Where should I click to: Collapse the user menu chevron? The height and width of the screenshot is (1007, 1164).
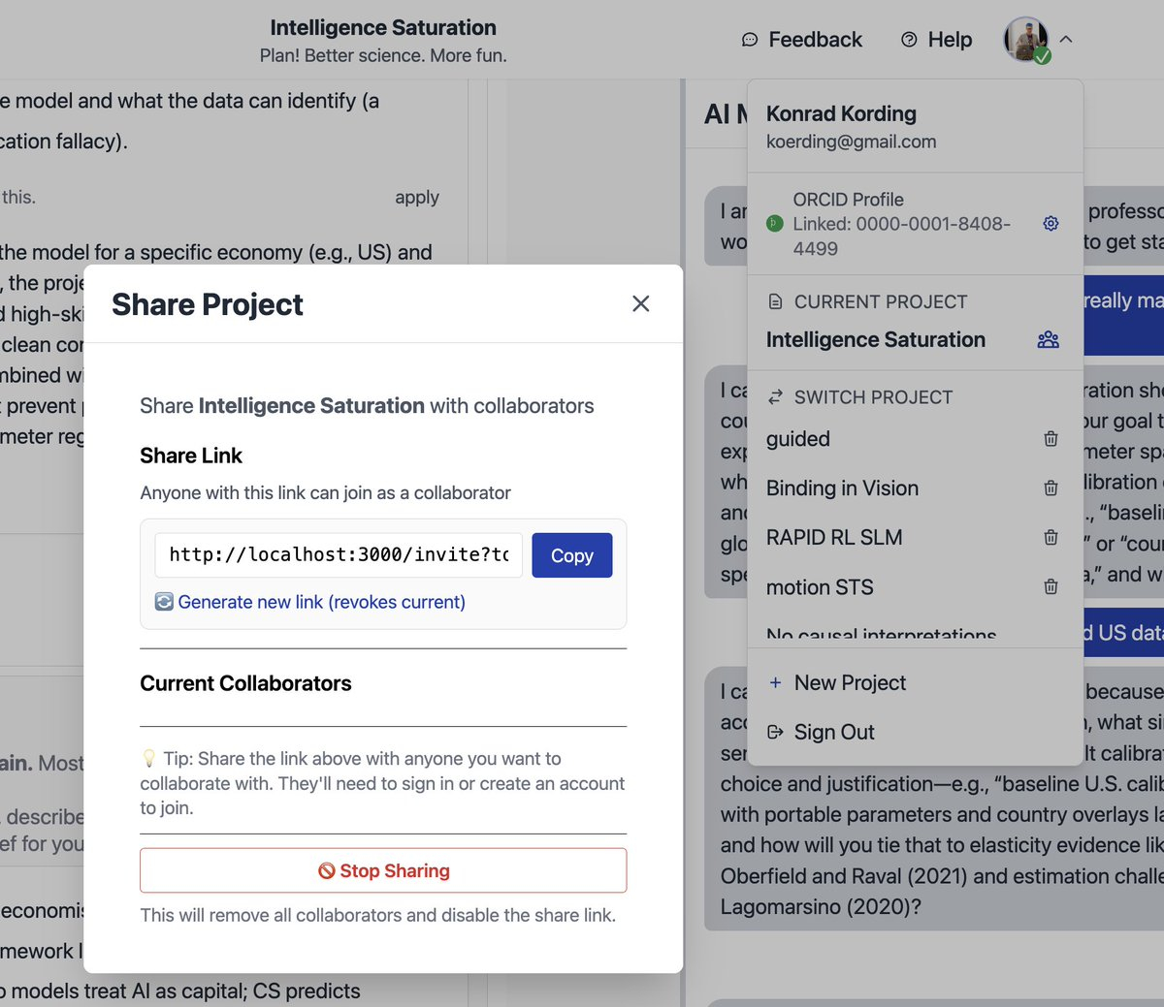1066,40
